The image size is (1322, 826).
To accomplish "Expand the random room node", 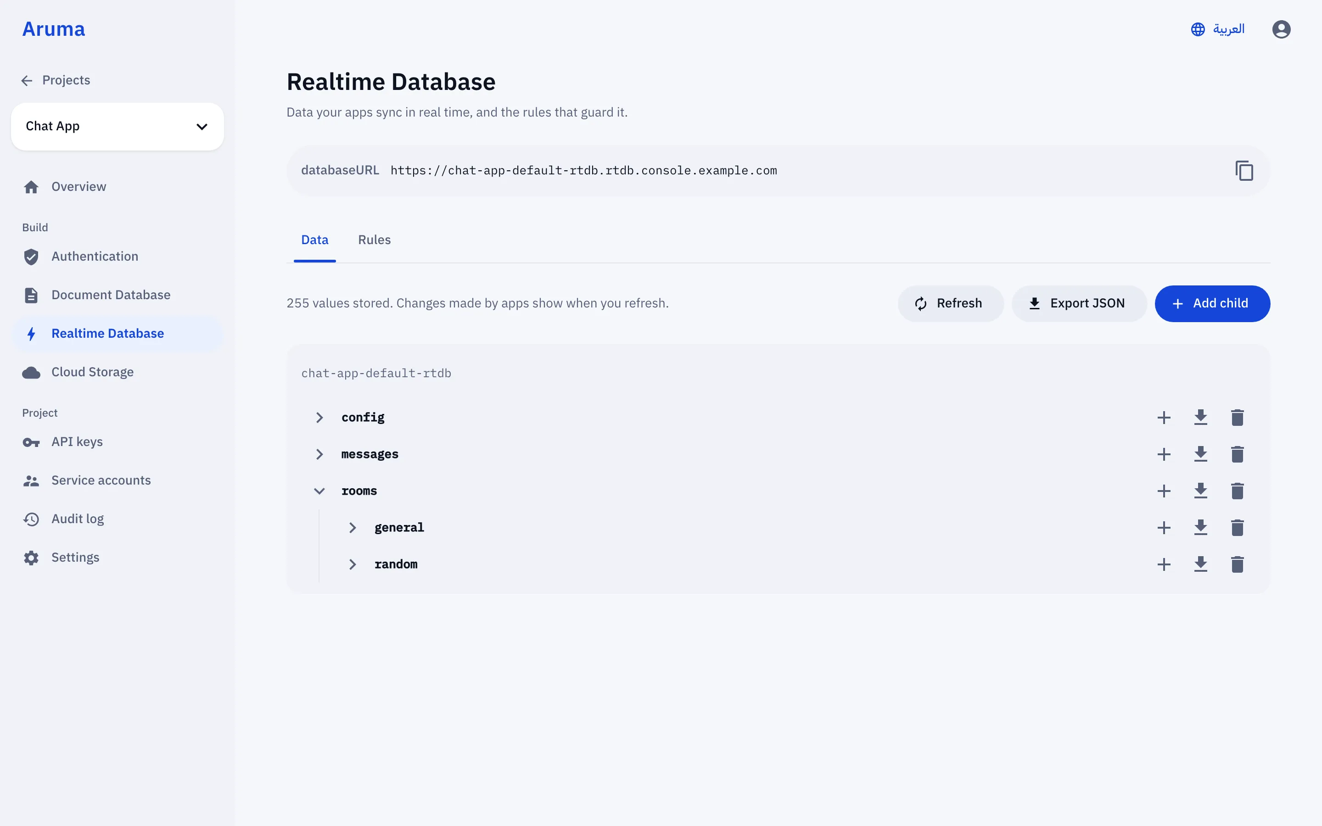I will [353, 564].
